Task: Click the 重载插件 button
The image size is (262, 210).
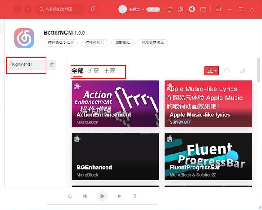Action: coord(123,43)
